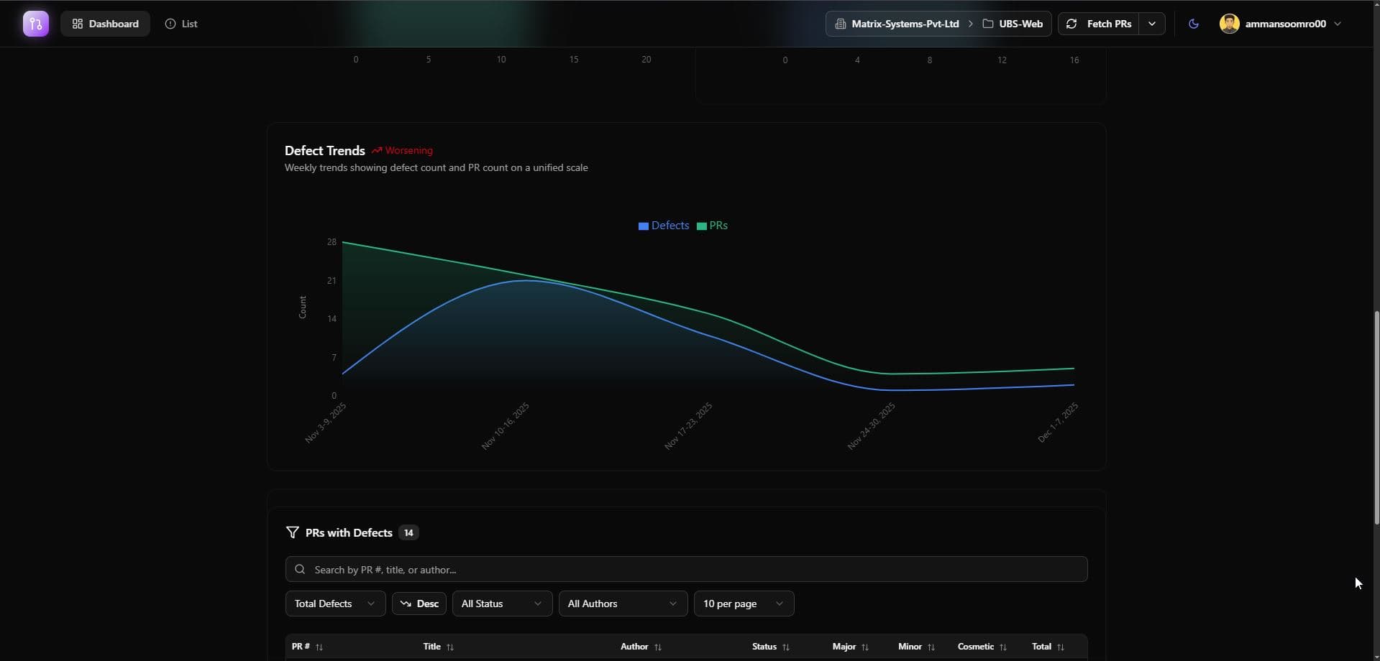Open the Dashboard tab

click(105, 24)
